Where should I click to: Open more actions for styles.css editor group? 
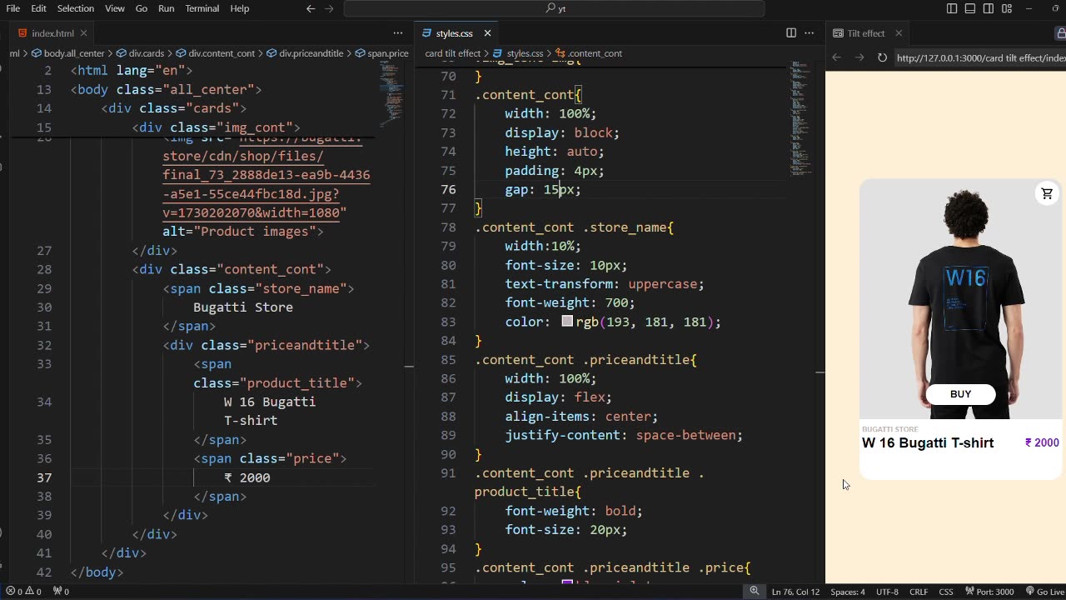point(809,33)
